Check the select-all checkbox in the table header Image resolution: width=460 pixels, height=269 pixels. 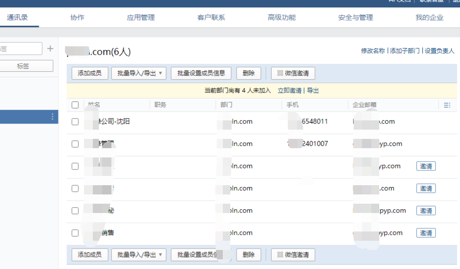click(x=75, y=105)
